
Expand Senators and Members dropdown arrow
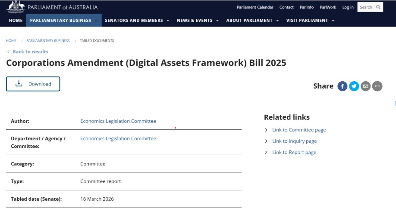[168, 20]
